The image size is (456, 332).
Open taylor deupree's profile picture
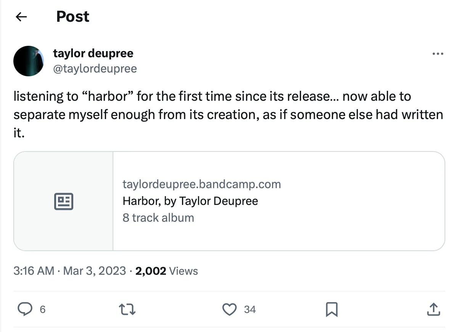(x=29, y=61)
